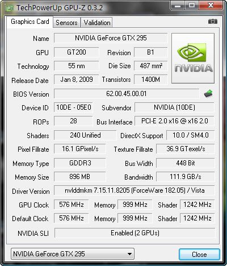
Task: Click the 'Driver Version' label
Action: click(x=31, y=192)
